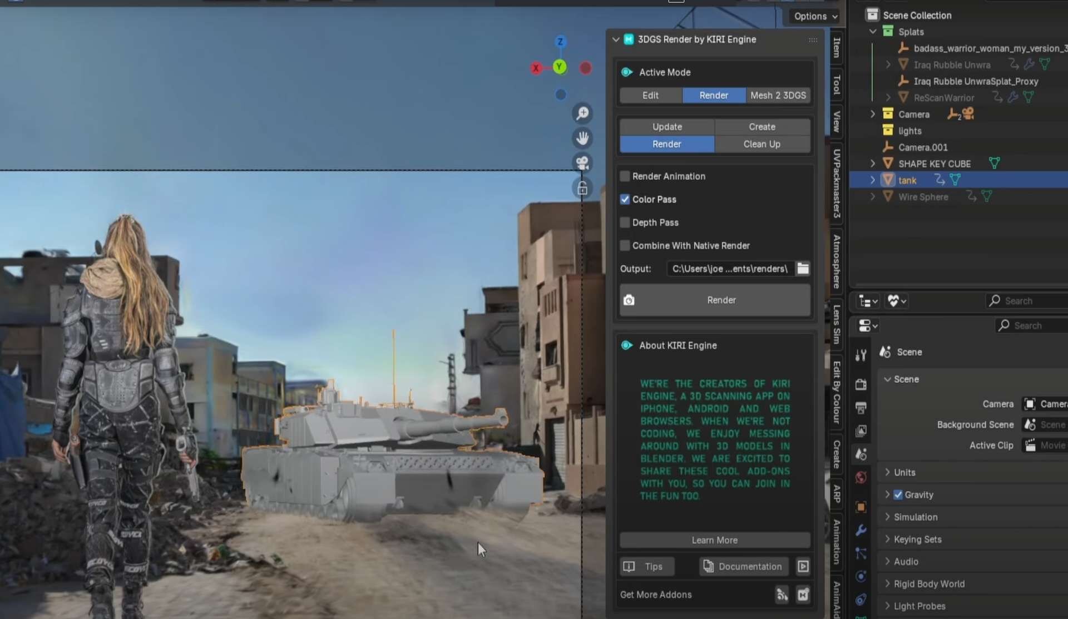Uncheck the Color Pass checkbox
1068x619 pixels.
tap(625, 199)
